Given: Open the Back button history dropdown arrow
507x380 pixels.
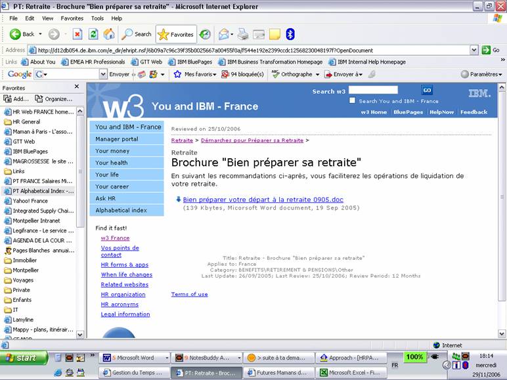Looking at the screenshot, I should click(x=41, y=34).
